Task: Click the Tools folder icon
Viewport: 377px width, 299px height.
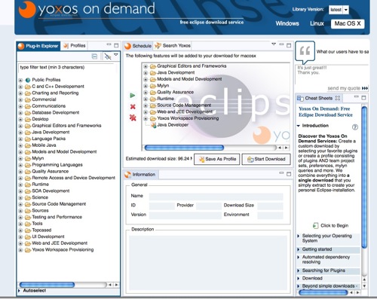Action: 28,224
